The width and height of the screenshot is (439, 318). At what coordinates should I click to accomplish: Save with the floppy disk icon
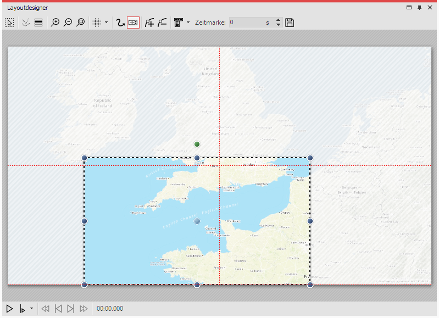tap(290, 23)
